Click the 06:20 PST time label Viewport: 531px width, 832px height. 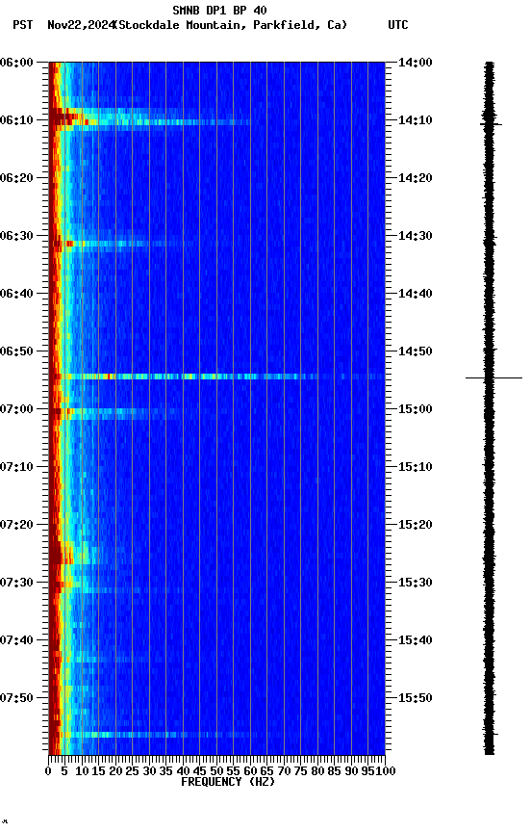(x=16, y=178)
